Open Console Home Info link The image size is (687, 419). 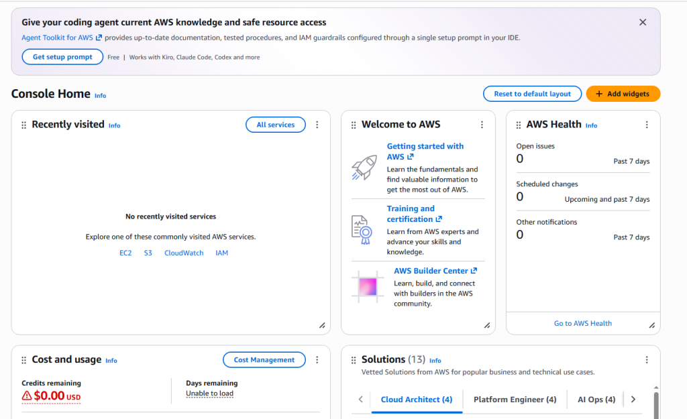pyautogui.click(x=101, y=95)
